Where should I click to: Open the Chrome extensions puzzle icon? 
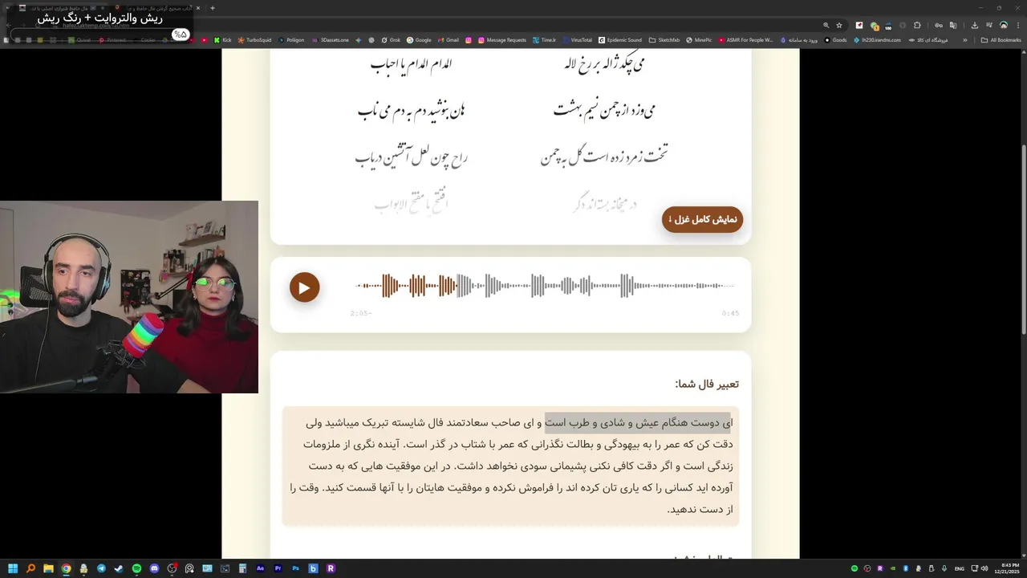coord(917,25)
